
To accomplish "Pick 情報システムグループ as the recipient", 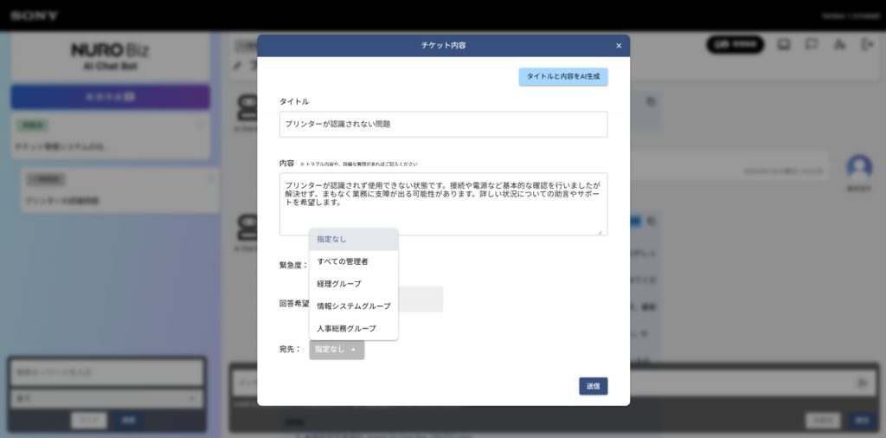I will pyautogui.click(x=353, y=306).
